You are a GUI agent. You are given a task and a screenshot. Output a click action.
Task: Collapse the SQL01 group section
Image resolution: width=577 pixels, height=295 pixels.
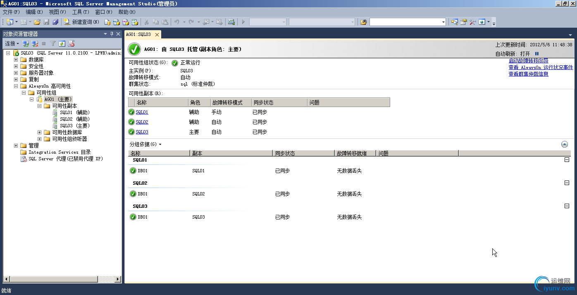coord(567,160)
